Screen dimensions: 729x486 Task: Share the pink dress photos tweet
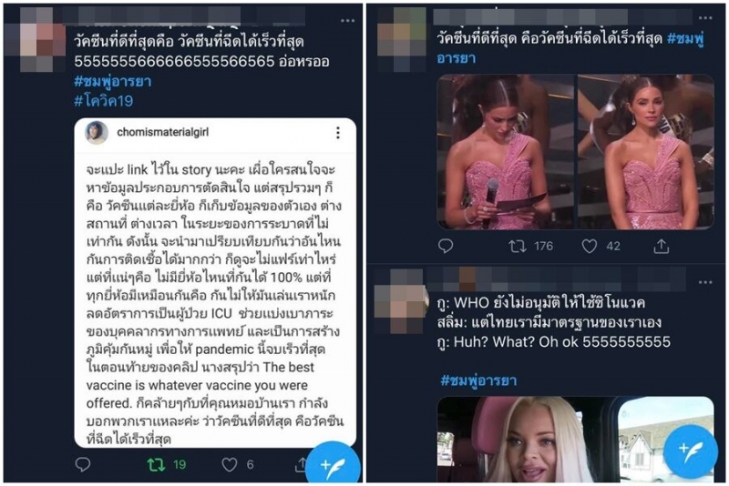pos(662,246)
